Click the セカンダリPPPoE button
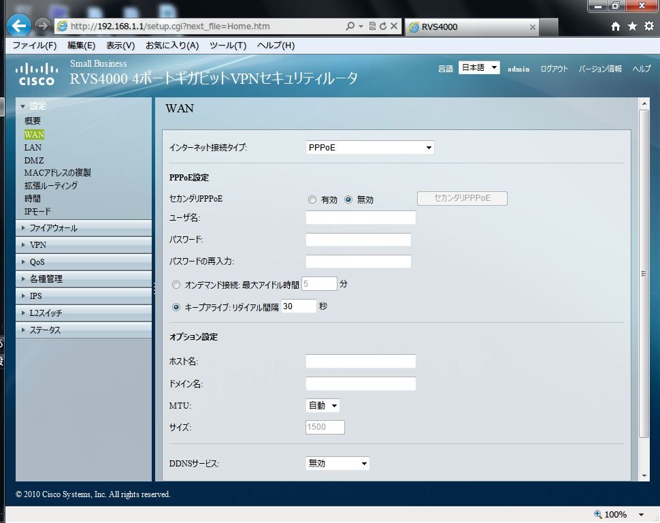Image resolution: width=660 pixels, height=523 pixels. click(462, 198)
